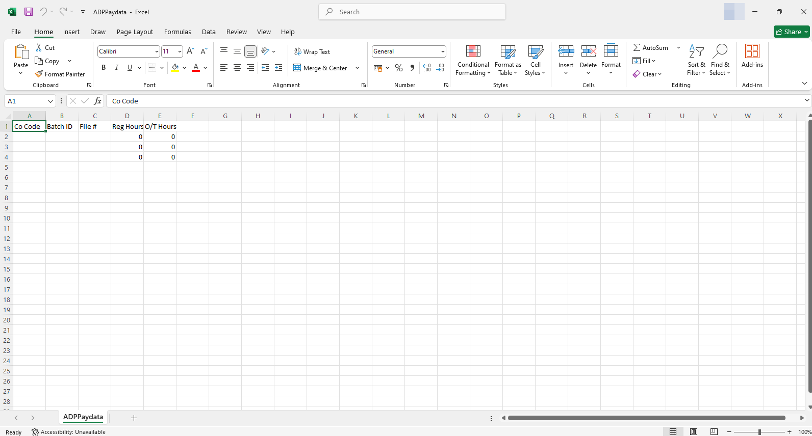Click the AutoSum button
The width and height of the screenshot is (812, 436).
click(651, 47)
